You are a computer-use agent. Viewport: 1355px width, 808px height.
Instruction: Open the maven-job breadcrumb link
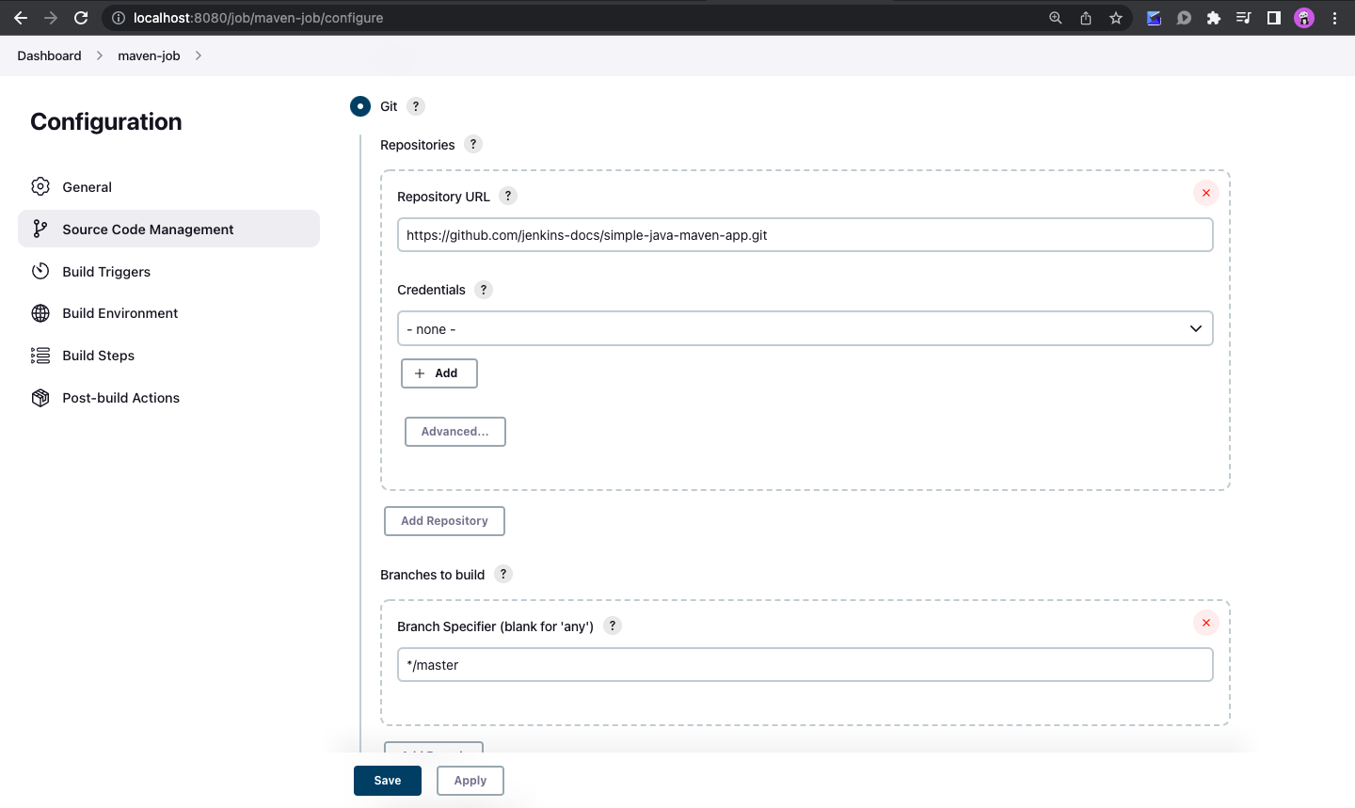pyautogui.click(x=148, y=55)
